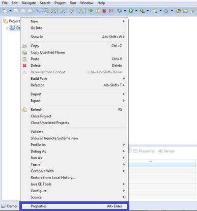197x211 pixels.
Task: Click the Search flashlight toolbar icon
Action: tap(193, 11)
